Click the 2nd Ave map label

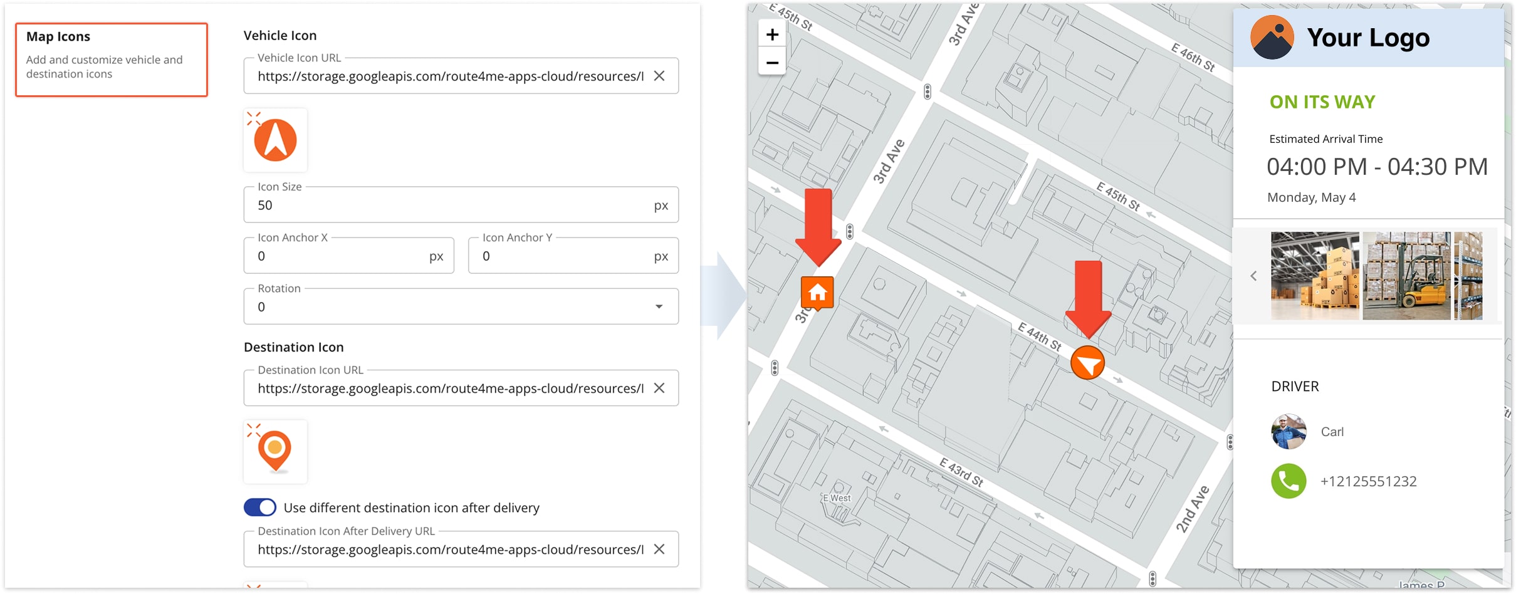pos(1191,509)
